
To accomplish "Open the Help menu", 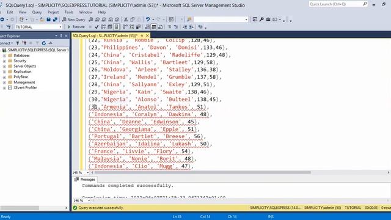I will point(102,12).
